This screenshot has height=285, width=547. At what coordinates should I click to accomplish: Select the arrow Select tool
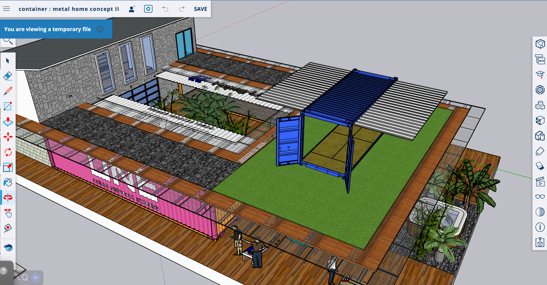8,61
